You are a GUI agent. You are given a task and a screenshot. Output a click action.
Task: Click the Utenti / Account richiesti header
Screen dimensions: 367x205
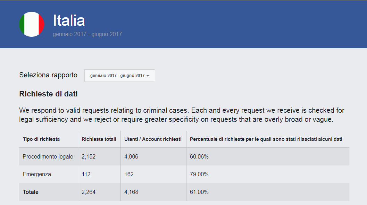point(153,139)
